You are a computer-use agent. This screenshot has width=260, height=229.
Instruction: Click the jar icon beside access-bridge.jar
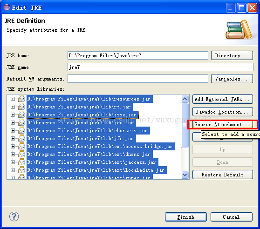[x=21, y=146]
